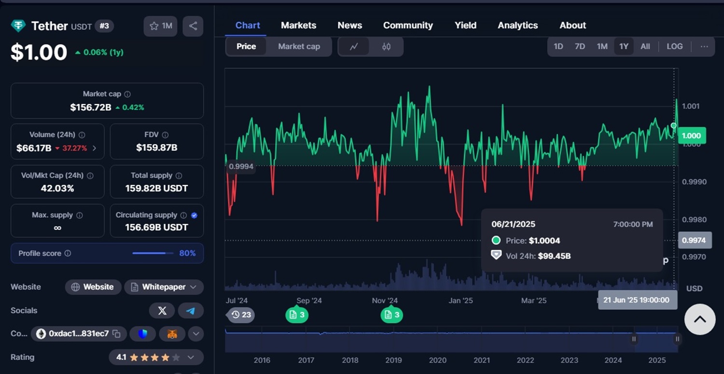Open history events badge showing 23
Image resolution: width=724 pixels, height=374 pixels.
point(241,315)
